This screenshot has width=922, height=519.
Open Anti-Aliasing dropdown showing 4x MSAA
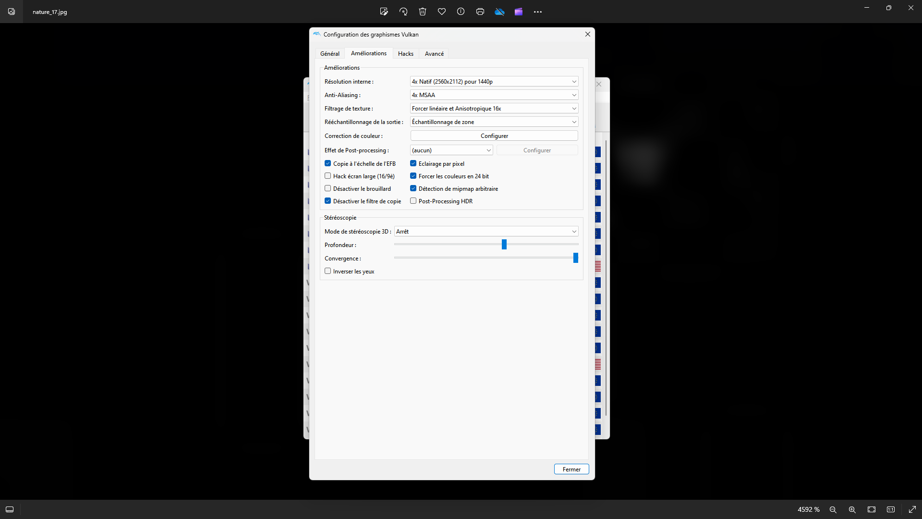tap(494, 95)
